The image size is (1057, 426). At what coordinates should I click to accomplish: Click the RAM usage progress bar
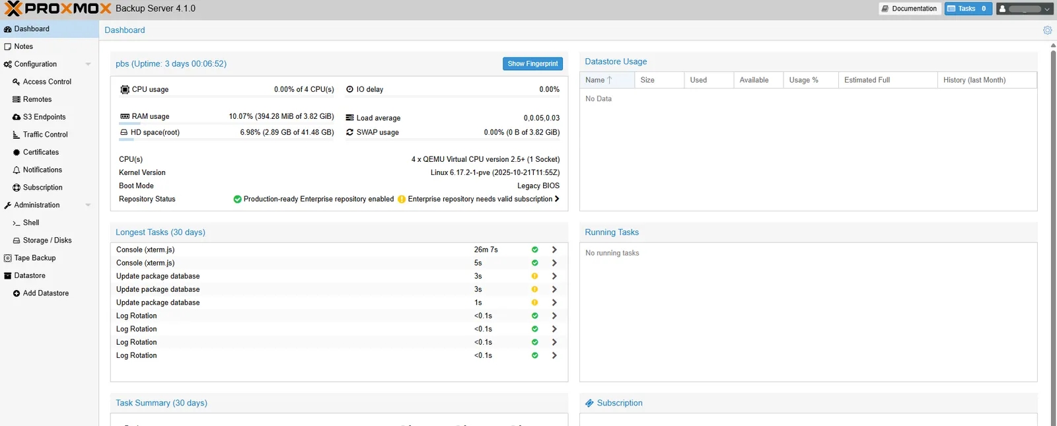pos(227,124)
